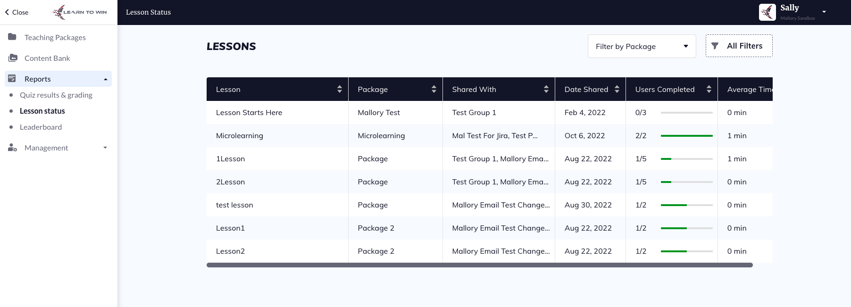Viewport: 851px width, 307px height.
Task: Sort by the Users Completed column arrows
Action: coord(709,89)
